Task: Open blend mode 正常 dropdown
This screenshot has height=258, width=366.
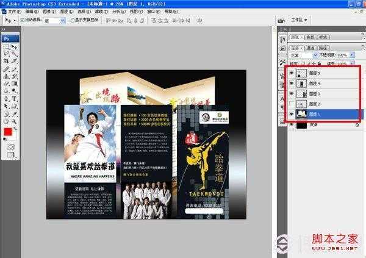Action: 315,55
